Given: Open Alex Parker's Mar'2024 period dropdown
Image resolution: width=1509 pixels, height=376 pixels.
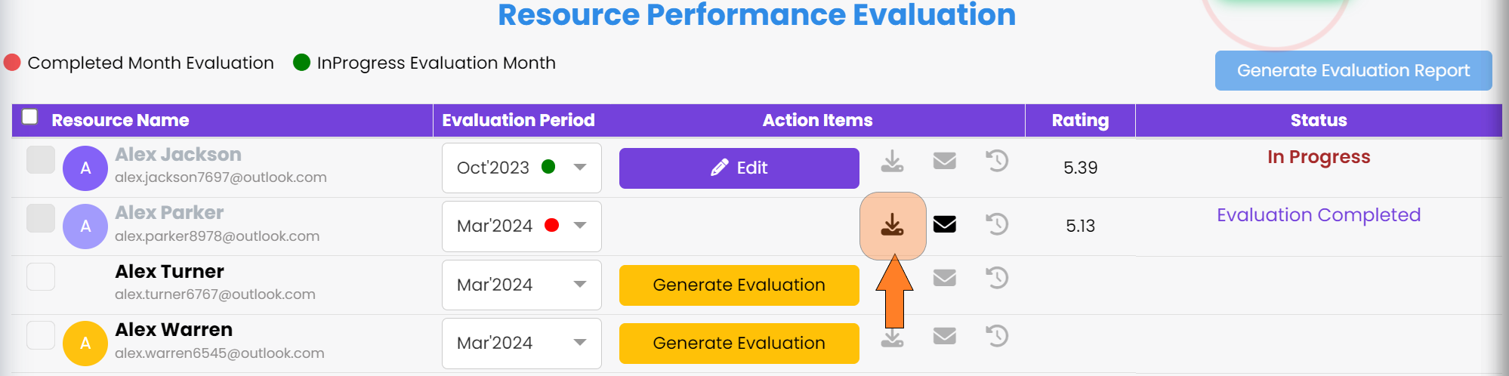Looking at the screenshot, I should coord(522,226).
